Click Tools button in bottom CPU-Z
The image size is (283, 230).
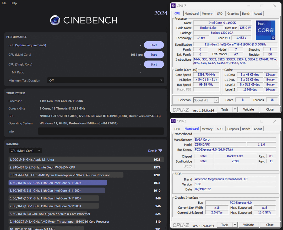click(225, 225)
